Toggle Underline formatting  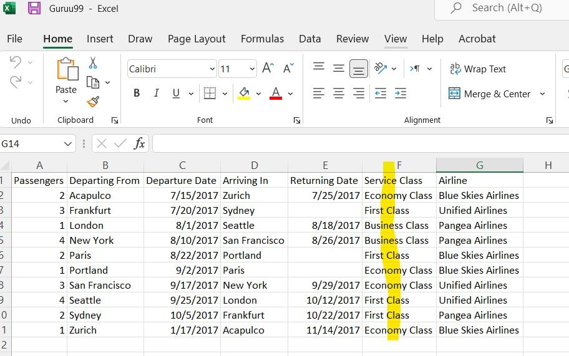click(176, 93)
